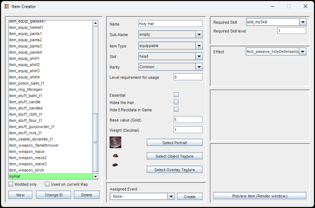Toggle the Modded only filter
This screenshot has width=315, height=208.
tap(11, 184)
